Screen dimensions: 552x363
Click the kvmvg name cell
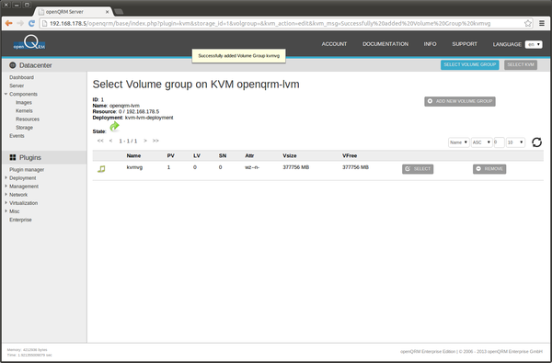point(134,167)
